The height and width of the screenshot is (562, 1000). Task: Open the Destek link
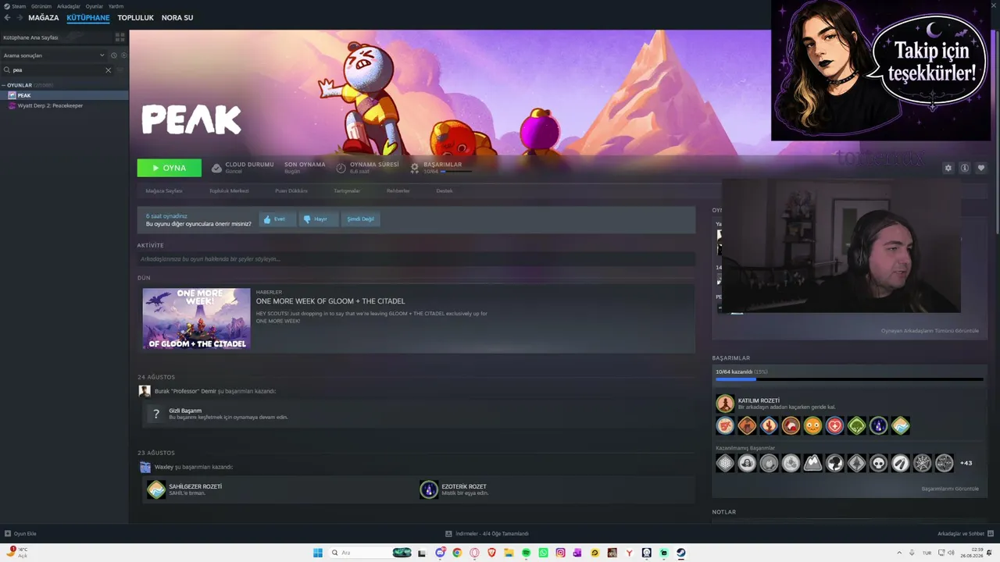(445, 190)
